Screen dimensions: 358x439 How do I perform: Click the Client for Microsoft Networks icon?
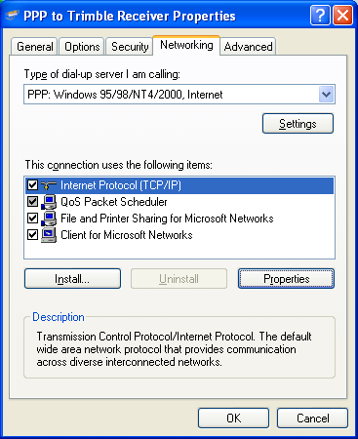point(49,235)
